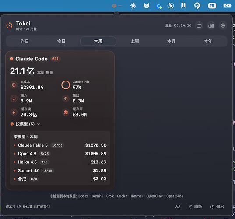Click the bookmark grid icon in menu bar
235x219 pixels.
[183, 6]
